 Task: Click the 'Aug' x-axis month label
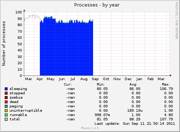(84, 79)
